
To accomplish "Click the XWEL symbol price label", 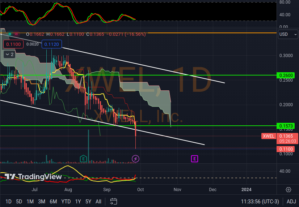I will pyautogui.click(x=269, y=136).
